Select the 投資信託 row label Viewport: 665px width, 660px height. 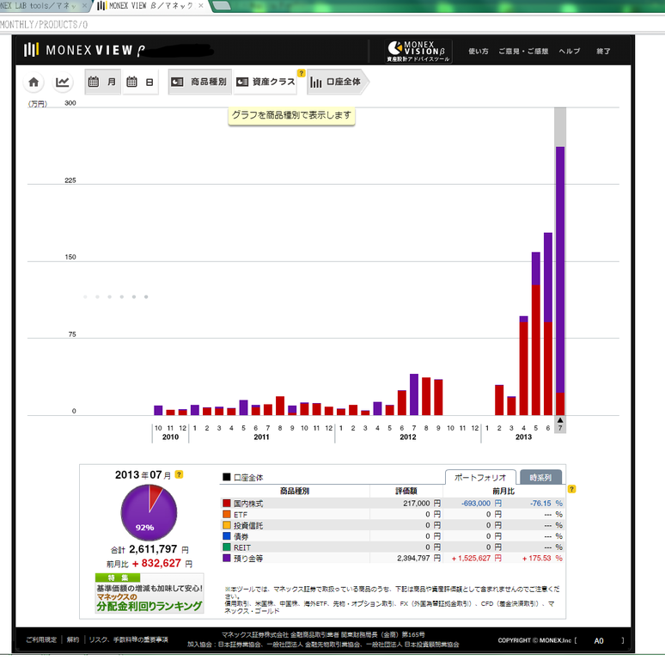coord(248,526)
